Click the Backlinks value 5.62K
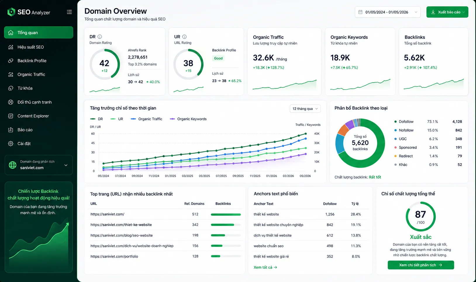The height and width of the screenshot is (282, 476). [x=414, y=58]
